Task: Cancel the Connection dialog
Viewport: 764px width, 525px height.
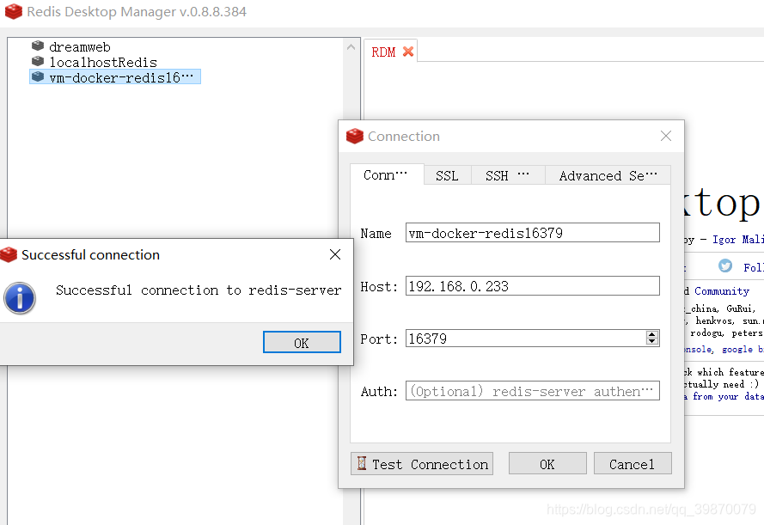Action: (633, 464)
